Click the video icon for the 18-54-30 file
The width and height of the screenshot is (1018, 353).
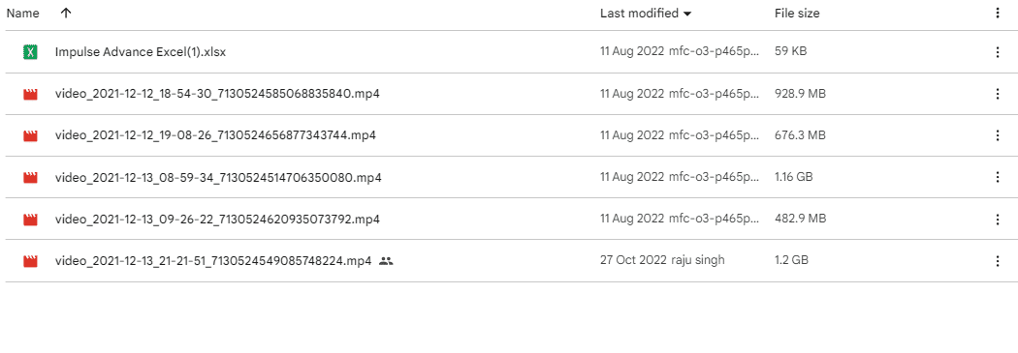(x=29, y=94)
